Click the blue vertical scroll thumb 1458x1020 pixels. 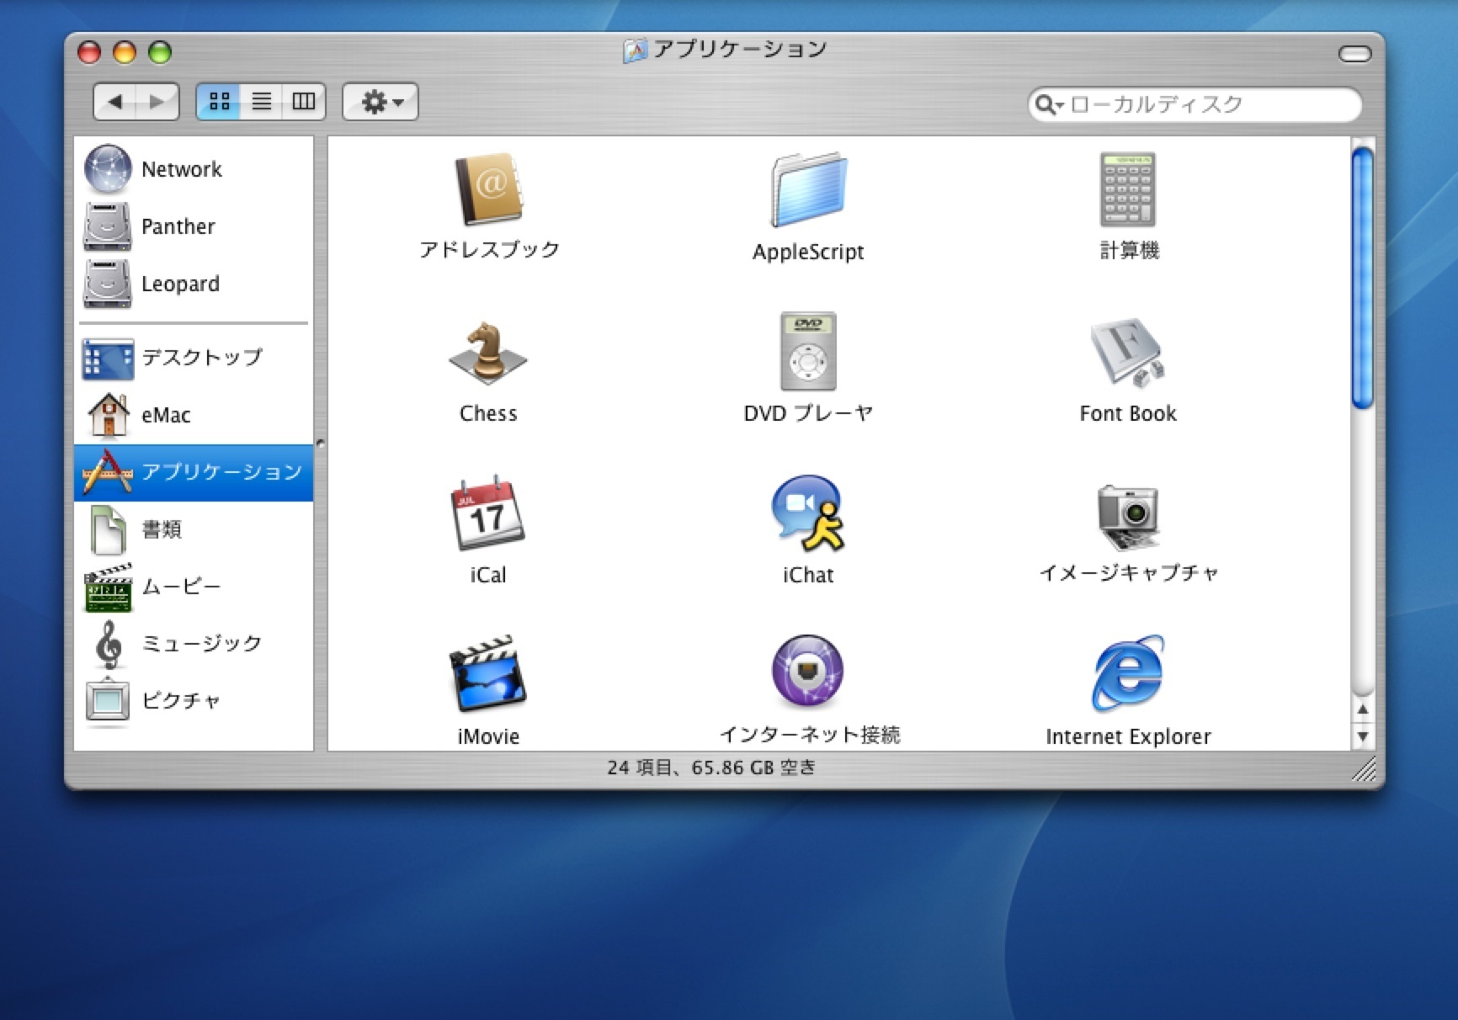(x=1362, y=279)
